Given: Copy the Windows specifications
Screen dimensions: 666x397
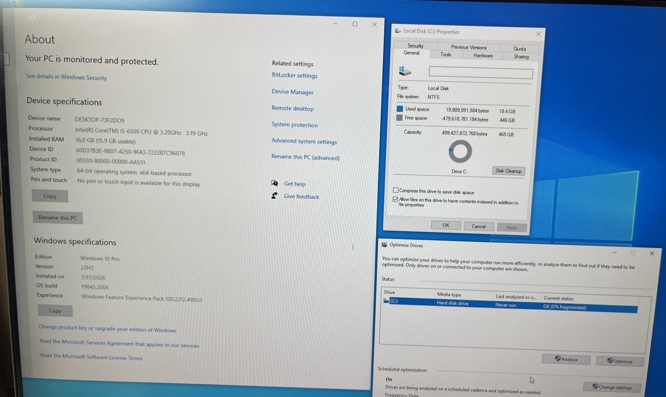Looking at the screenshot, I should [x=55, y=310].
